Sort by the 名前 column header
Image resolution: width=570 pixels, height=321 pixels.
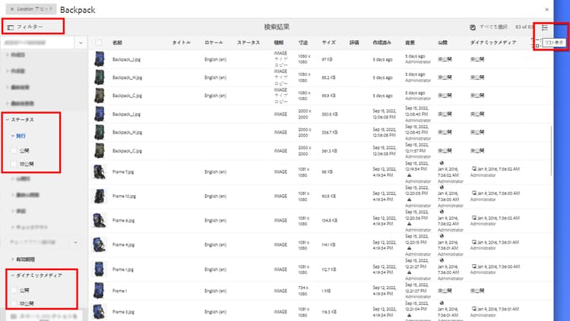[x=117, y=42]
